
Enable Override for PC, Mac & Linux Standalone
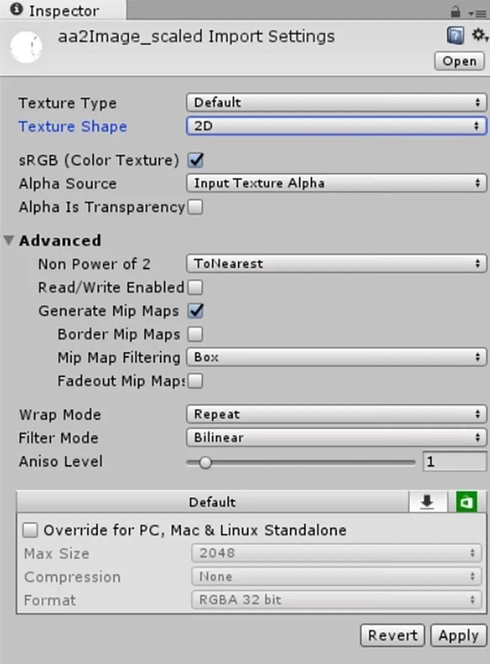30,530
